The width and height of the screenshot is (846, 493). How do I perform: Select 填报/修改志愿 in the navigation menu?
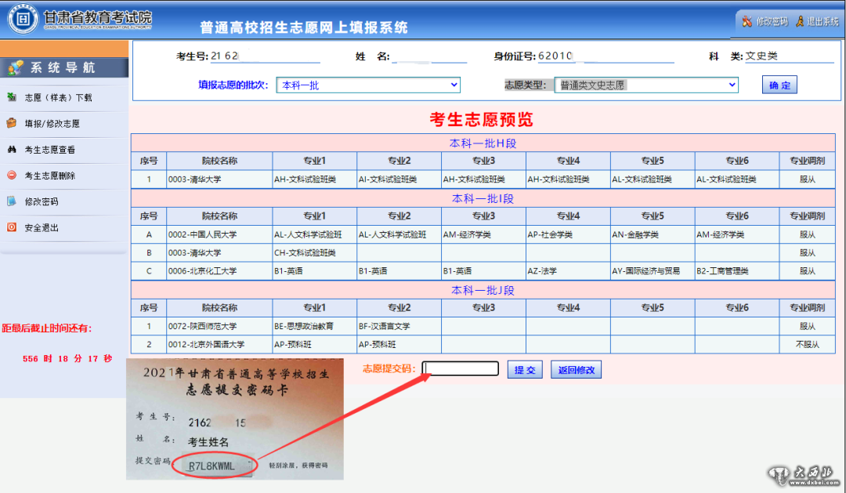(52, 124)
